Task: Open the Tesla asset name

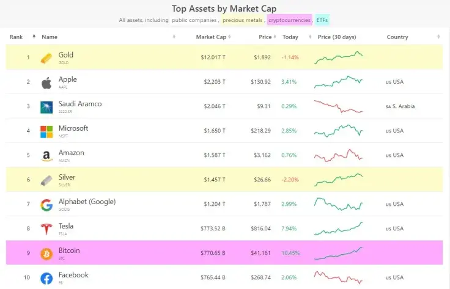Action: coord(65,226)
